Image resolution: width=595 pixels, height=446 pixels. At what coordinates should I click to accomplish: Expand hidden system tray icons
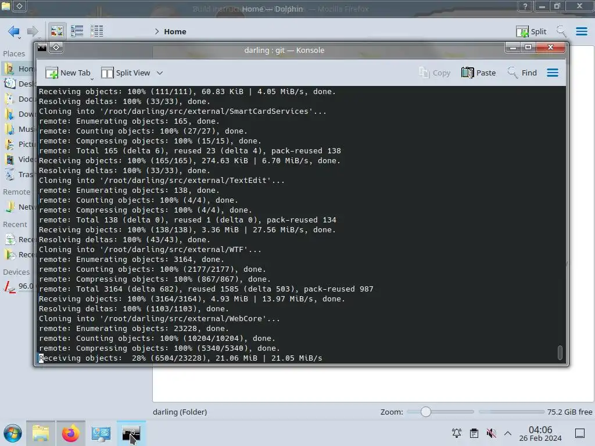(508, 433)
